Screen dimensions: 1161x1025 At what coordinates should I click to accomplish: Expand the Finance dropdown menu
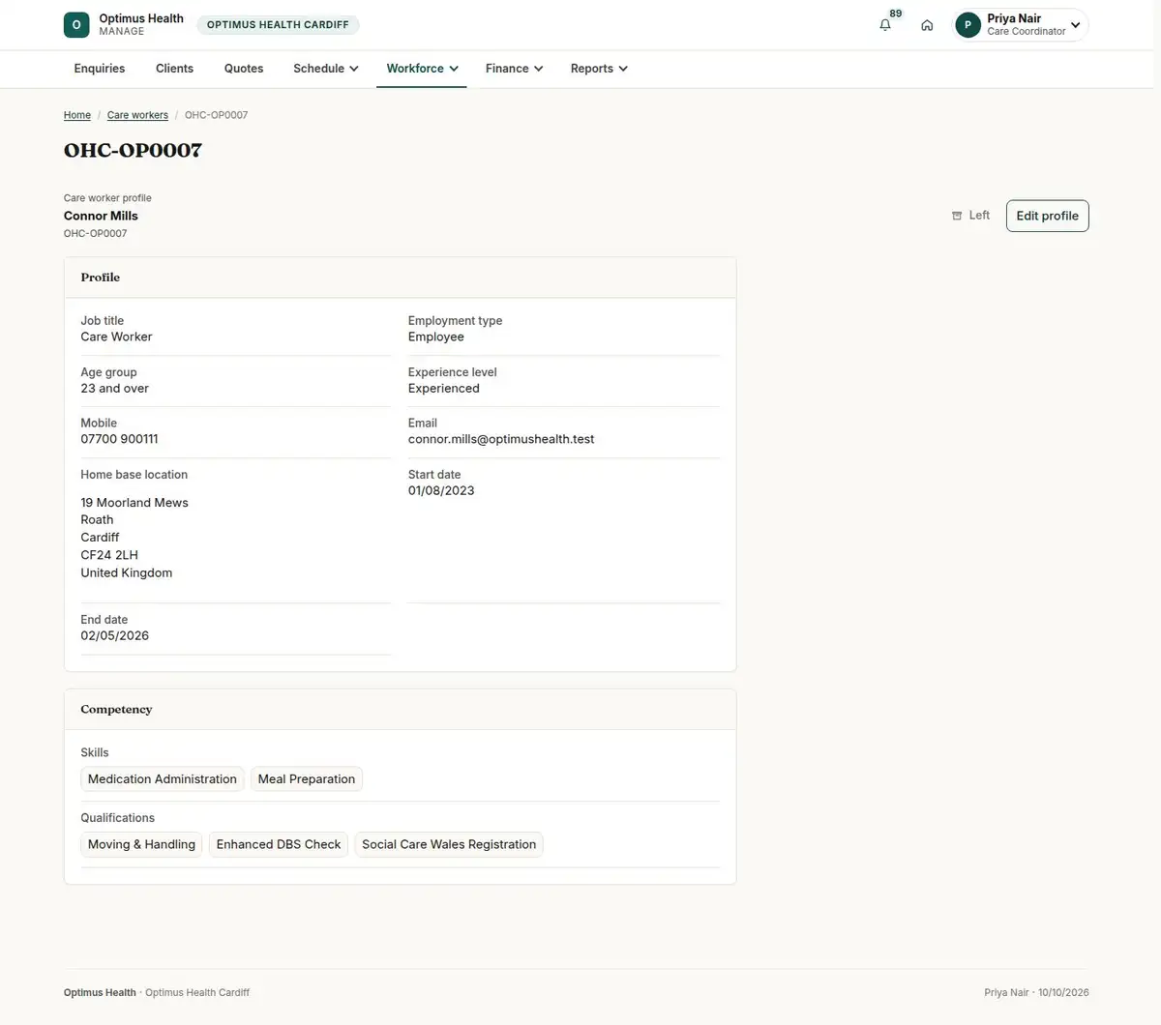[514, 69]
